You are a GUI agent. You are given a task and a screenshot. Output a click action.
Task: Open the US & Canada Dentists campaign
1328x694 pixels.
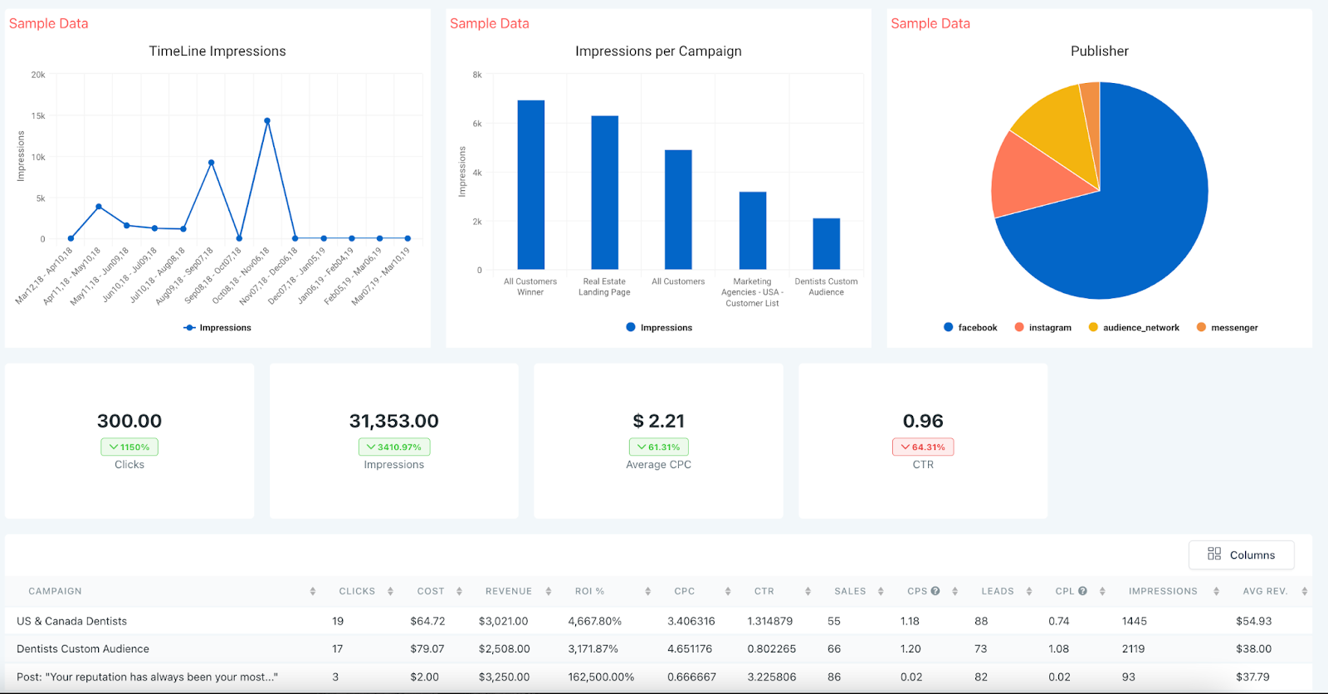(x=72, y=621)
